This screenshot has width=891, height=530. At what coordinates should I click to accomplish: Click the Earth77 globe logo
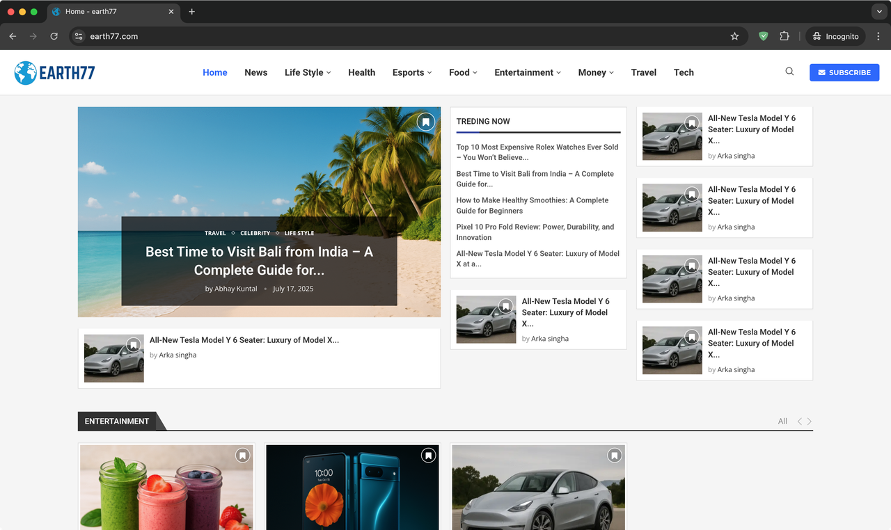(26, 72)
